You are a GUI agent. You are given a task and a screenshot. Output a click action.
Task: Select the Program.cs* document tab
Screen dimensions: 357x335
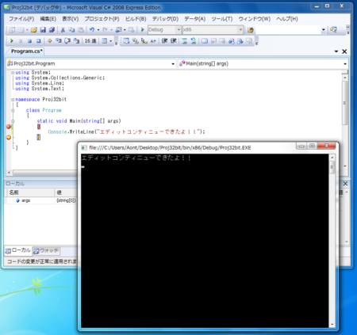pyautogui.click(x=26, y=51)
